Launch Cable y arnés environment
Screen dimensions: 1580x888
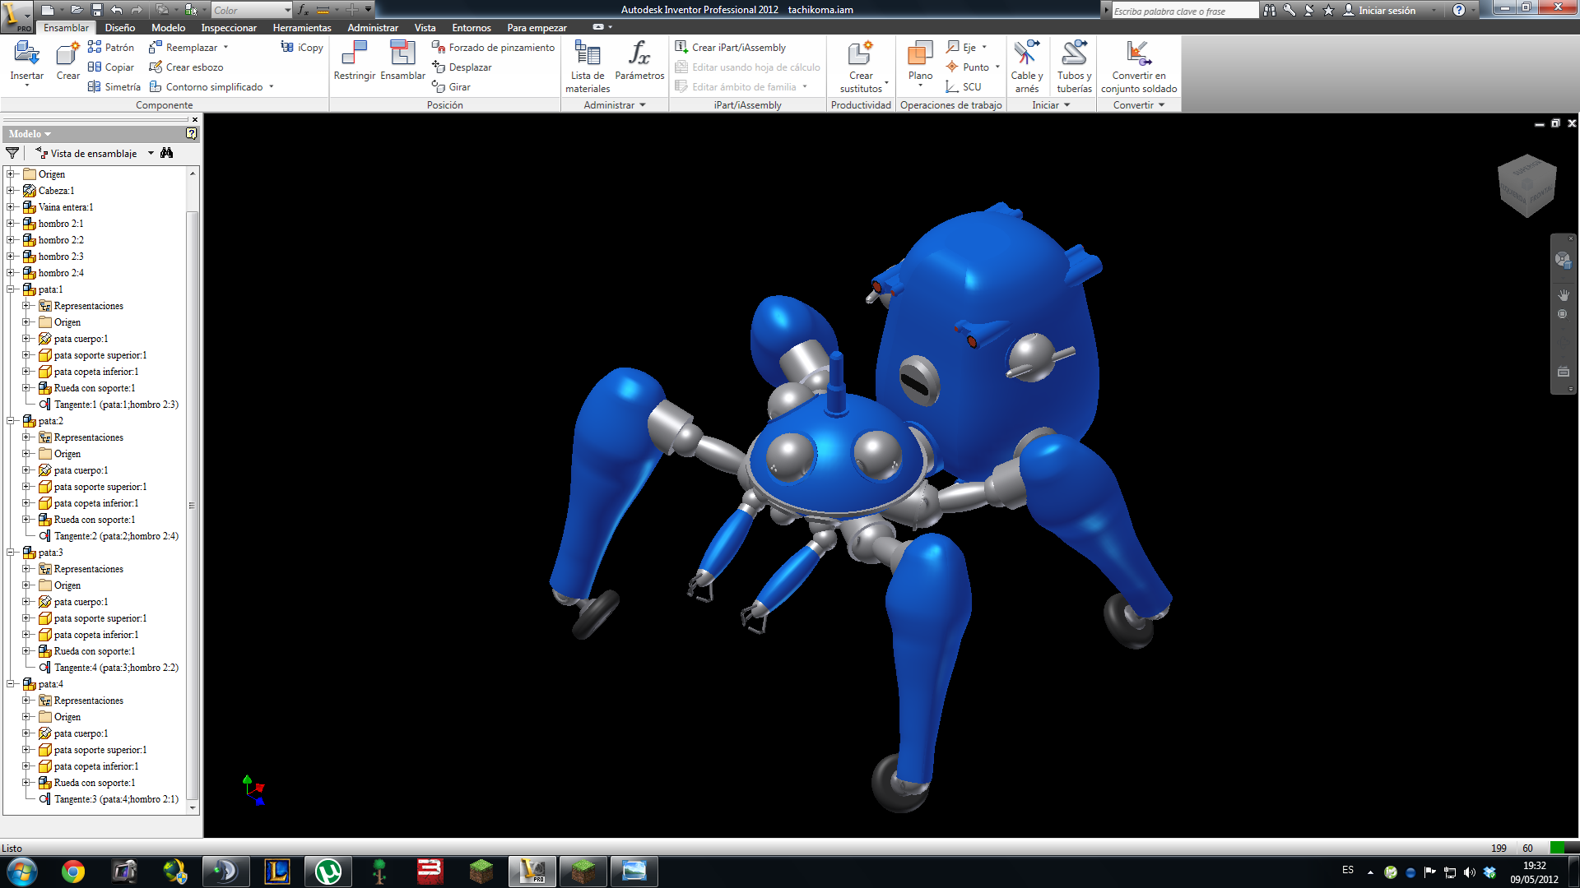point(1026,54)
